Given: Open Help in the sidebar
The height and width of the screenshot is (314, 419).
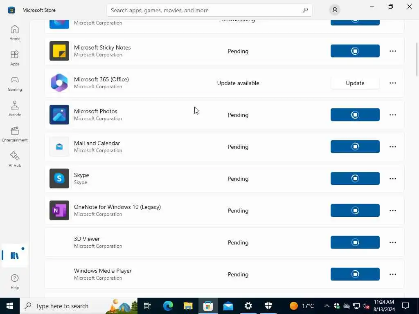Looking at the screenshot, I should click(15, 282).
